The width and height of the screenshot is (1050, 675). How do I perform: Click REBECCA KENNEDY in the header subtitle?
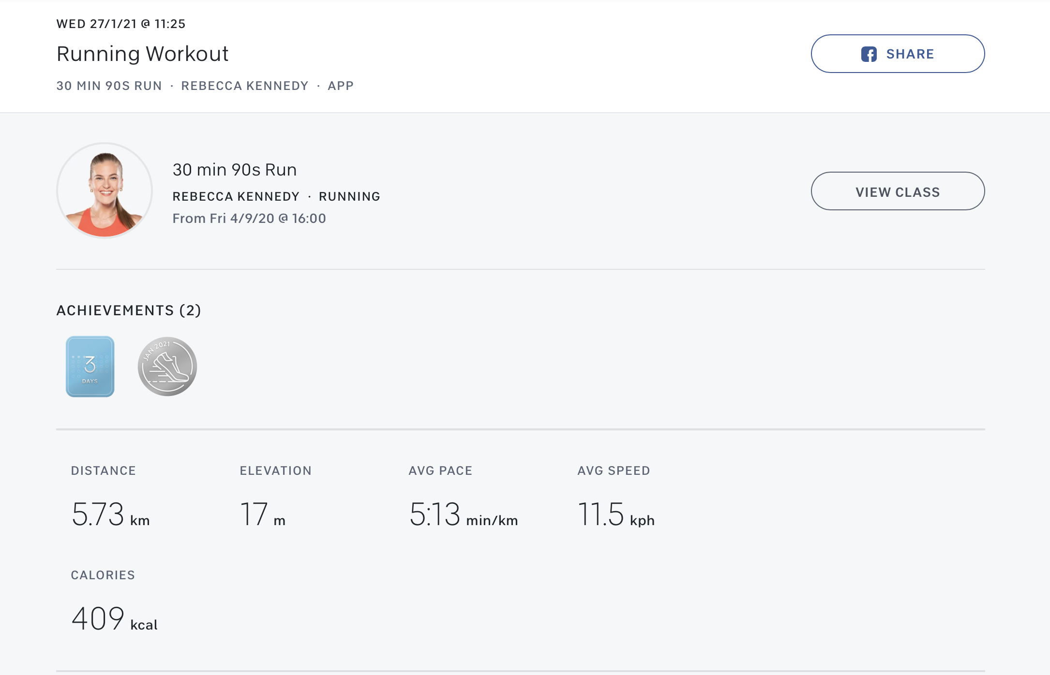[x=245, y=86]
